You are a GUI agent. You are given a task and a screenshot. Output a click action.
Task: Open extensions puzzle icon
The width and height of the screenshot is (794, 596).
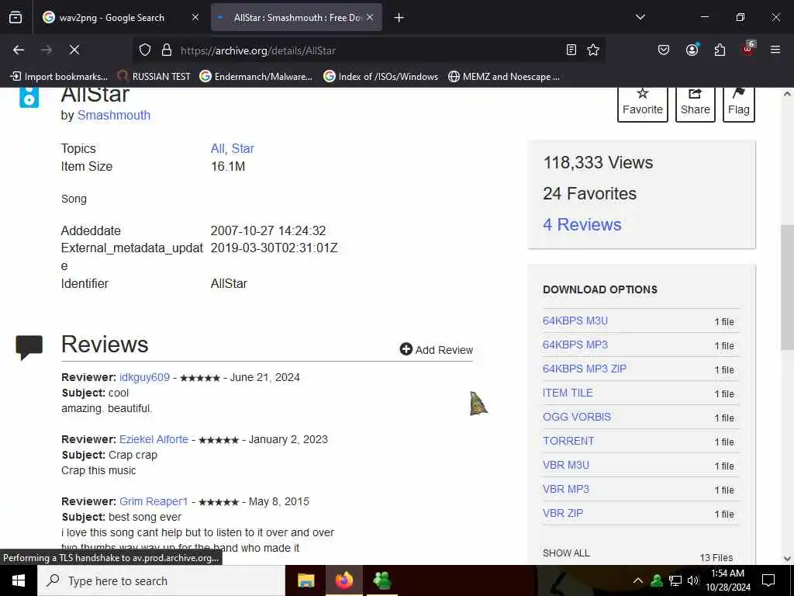(x=720, y=50)
